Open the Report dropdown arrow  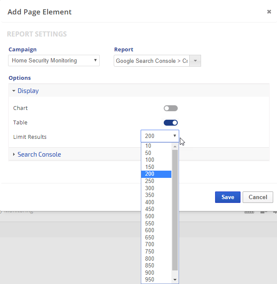tap(195, 61)
